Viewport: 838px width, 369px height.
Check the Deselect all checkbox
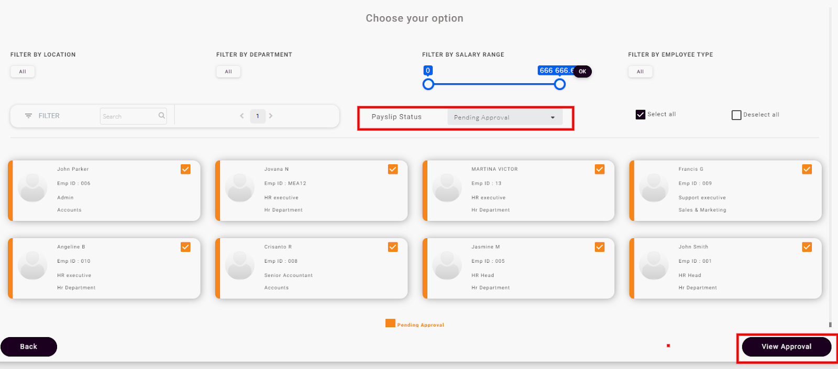pyautogui.click(x=736, y=115)
